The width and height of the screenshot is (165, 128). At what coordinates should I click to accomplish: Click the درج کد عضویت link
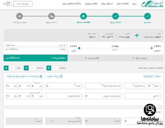click(x=53, y=76)
